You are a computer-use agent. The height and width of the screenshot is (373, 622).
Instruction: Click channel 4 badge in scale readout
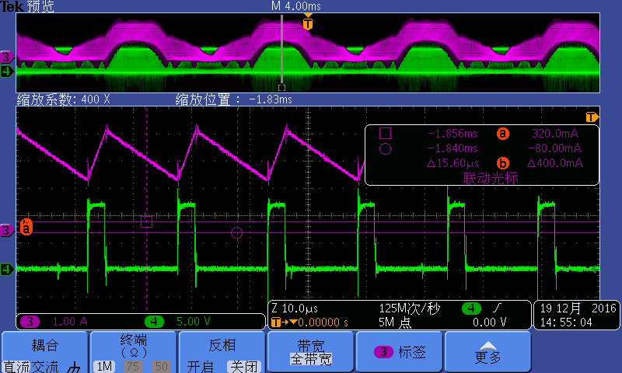click(154, 322)
